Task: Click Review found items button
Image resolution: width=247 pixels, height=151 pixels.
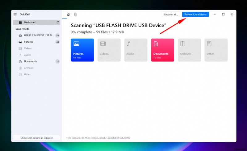Action: click(195, 14)
